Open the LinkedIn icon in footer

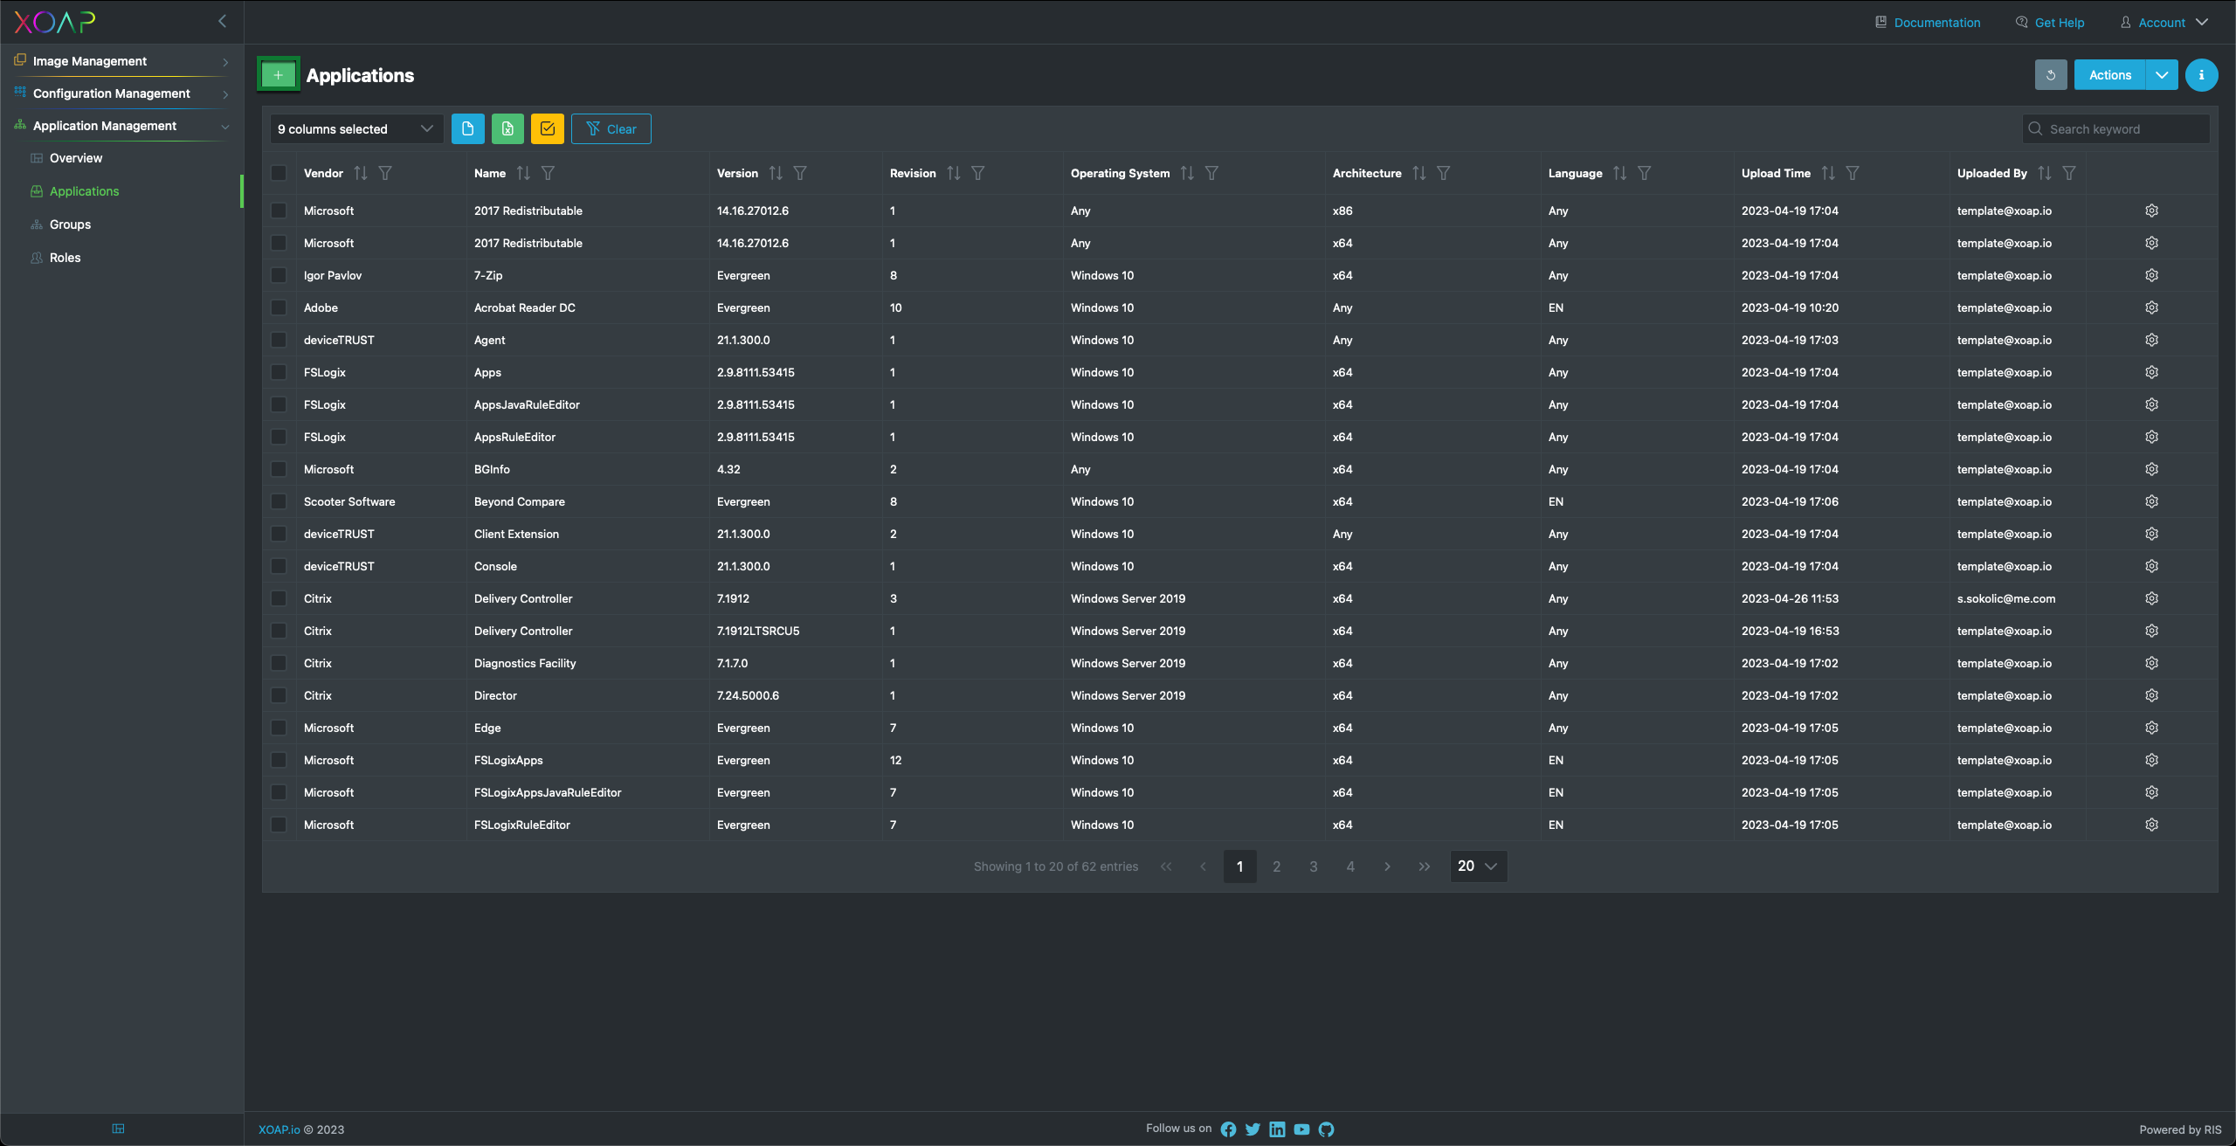pos(1277,1129)
